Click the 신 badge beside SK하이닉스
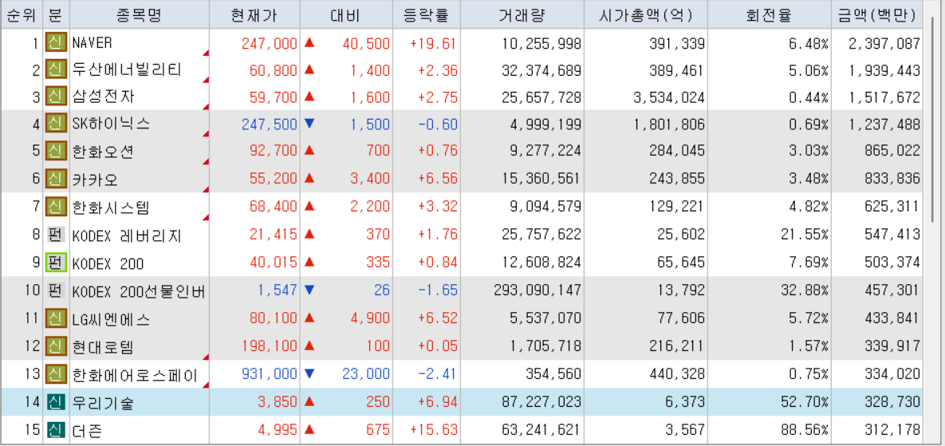The height and width of the screenshot is (446, 945). (x=56, y=124)
